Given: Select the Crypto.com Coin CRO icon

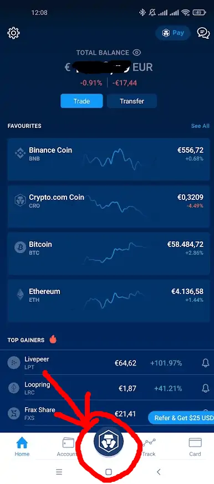Looking at the screenshot, I should tap(21, 200).
